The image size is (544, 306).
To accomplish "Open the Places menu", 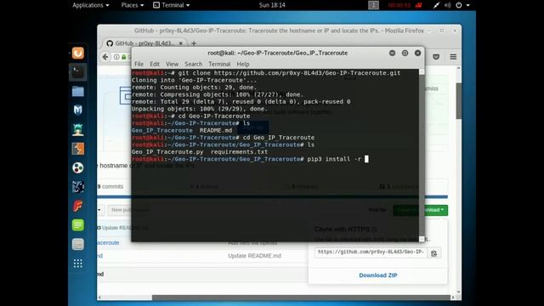I will click(x=133, y=5).
